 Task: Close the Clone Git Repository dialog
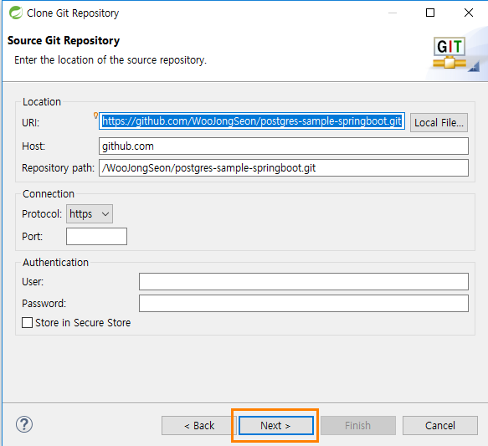click(469, 13)
